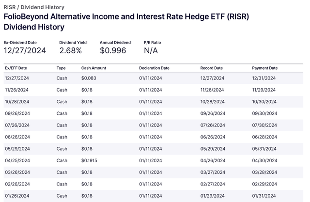Click the $0.083 cash amount
This screenshot has width=310, height=202.
pyautogui.click(x=89, y=78)
